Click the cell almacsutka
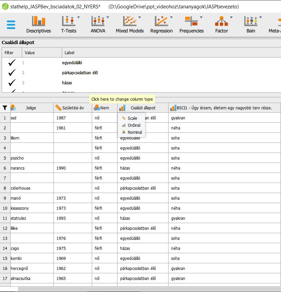281x292 pixels. [x=32, y=279]
